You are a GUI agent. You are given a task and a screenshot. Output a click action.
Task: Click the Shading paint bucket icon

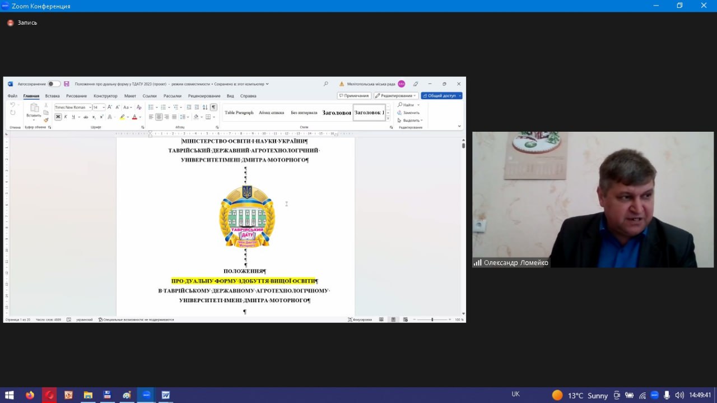point(196,117)
